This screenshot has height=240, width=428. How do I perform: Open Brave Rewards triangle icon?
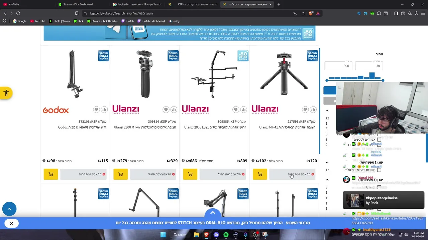pos(318,13)
